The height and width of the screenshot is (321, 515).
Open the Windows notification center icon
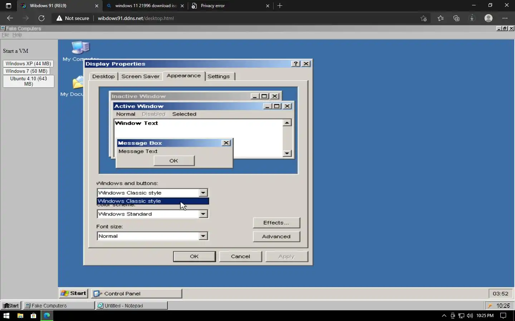(x=503, y=316)
